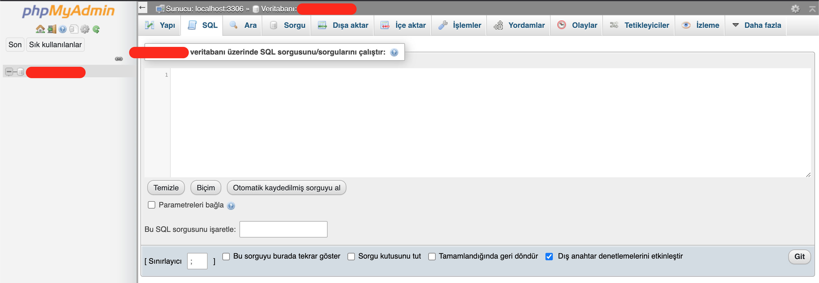The image size is (819, 283).
Task: Click help icon beside Parametreleri bağla
Action: point(231,206)
